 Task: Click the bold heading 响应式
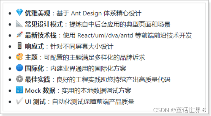pos(34,46)
